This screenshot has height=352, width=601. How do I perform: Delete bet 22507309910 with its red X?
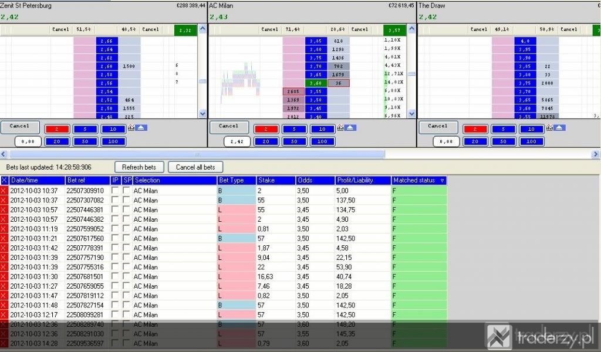coord(4,191)
